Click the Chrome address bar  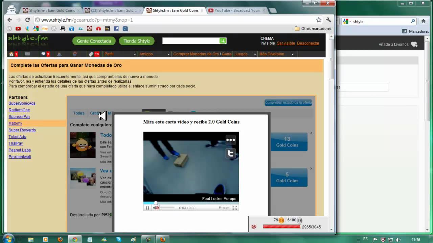coord(174,20)
